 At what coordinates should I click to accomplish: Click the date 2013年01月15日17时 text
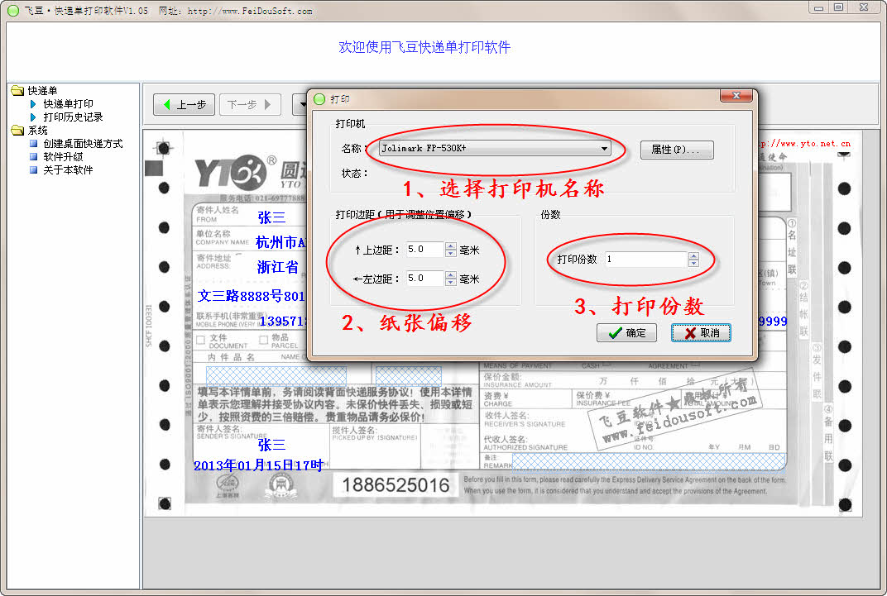tap(258, 465)
